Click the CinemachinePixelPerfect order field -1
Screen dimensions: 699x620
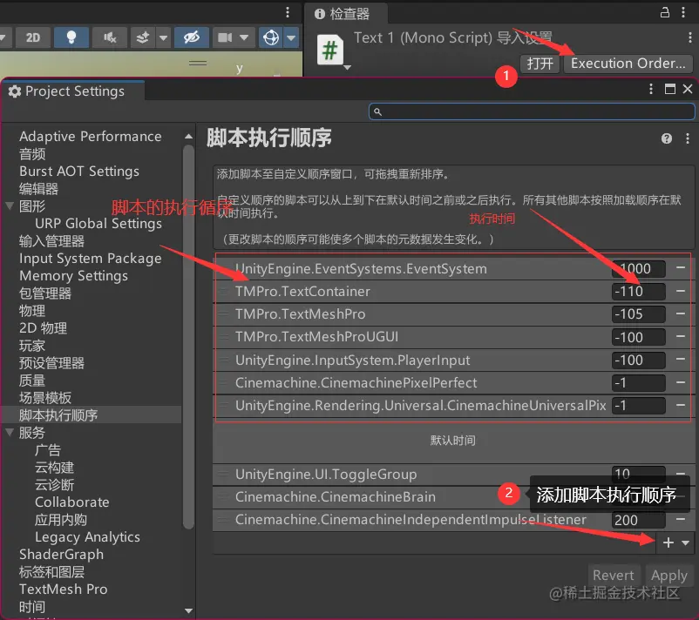tap(638, 382)
